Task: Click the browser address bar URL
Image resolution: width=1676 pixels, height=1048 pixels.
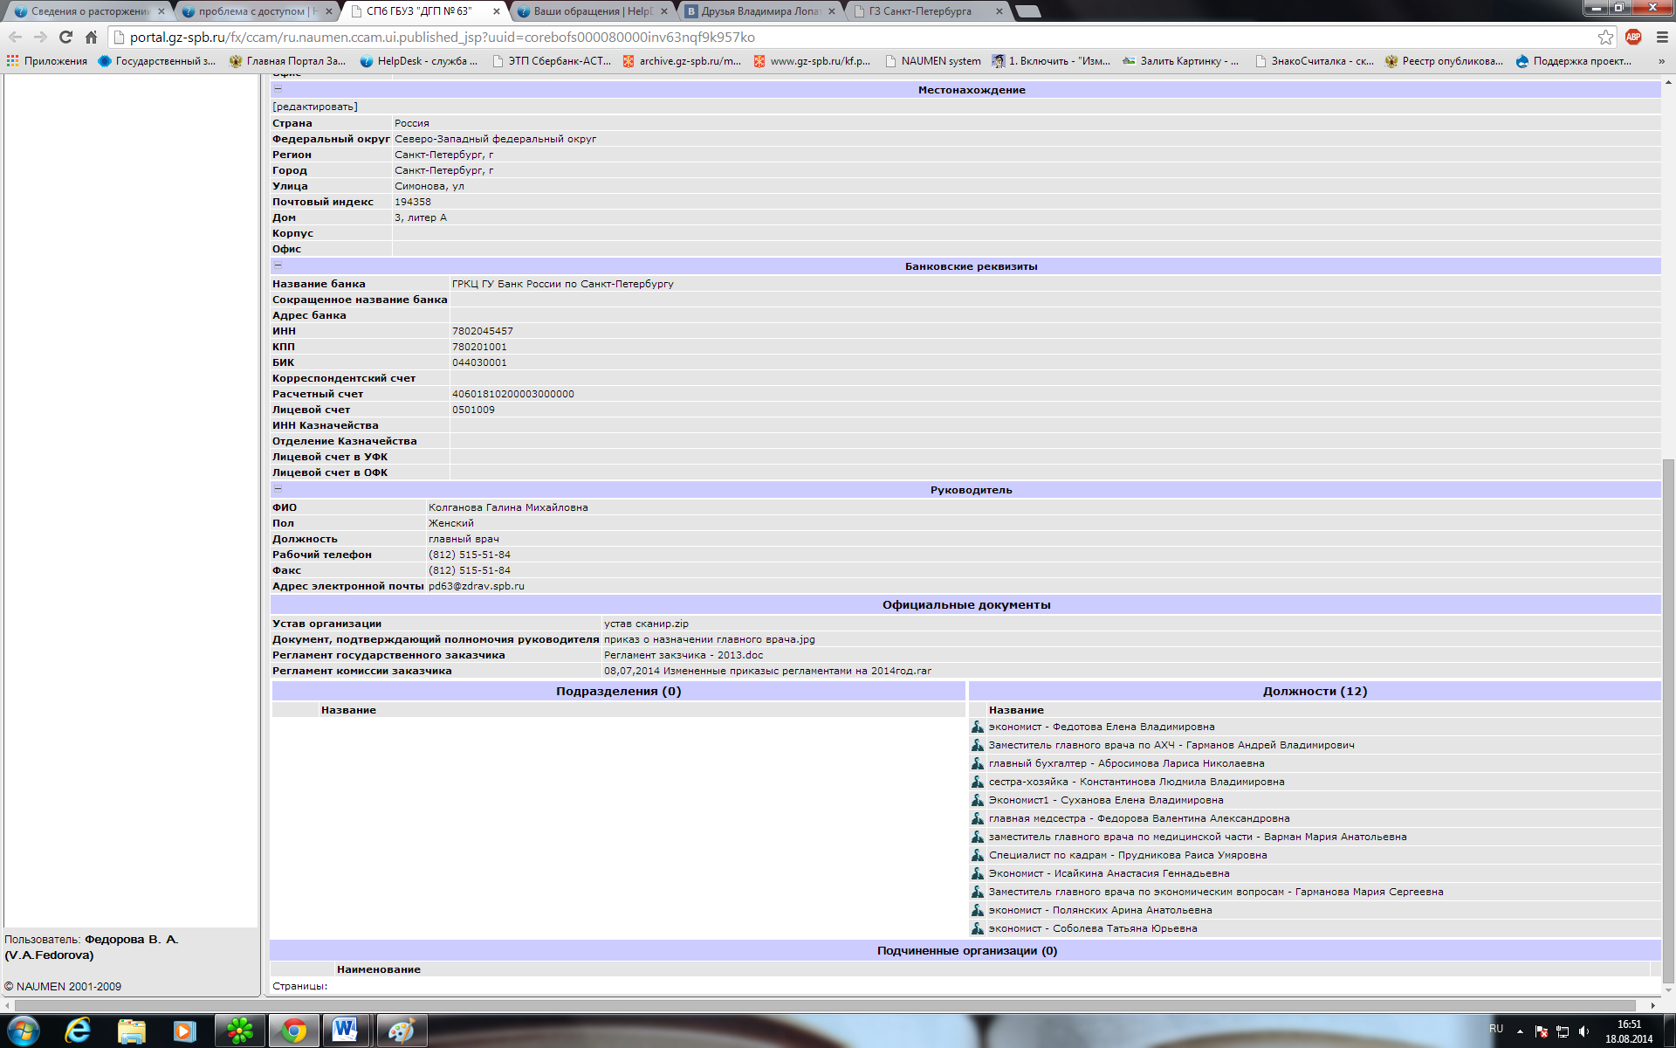Action: click(442, 37)
